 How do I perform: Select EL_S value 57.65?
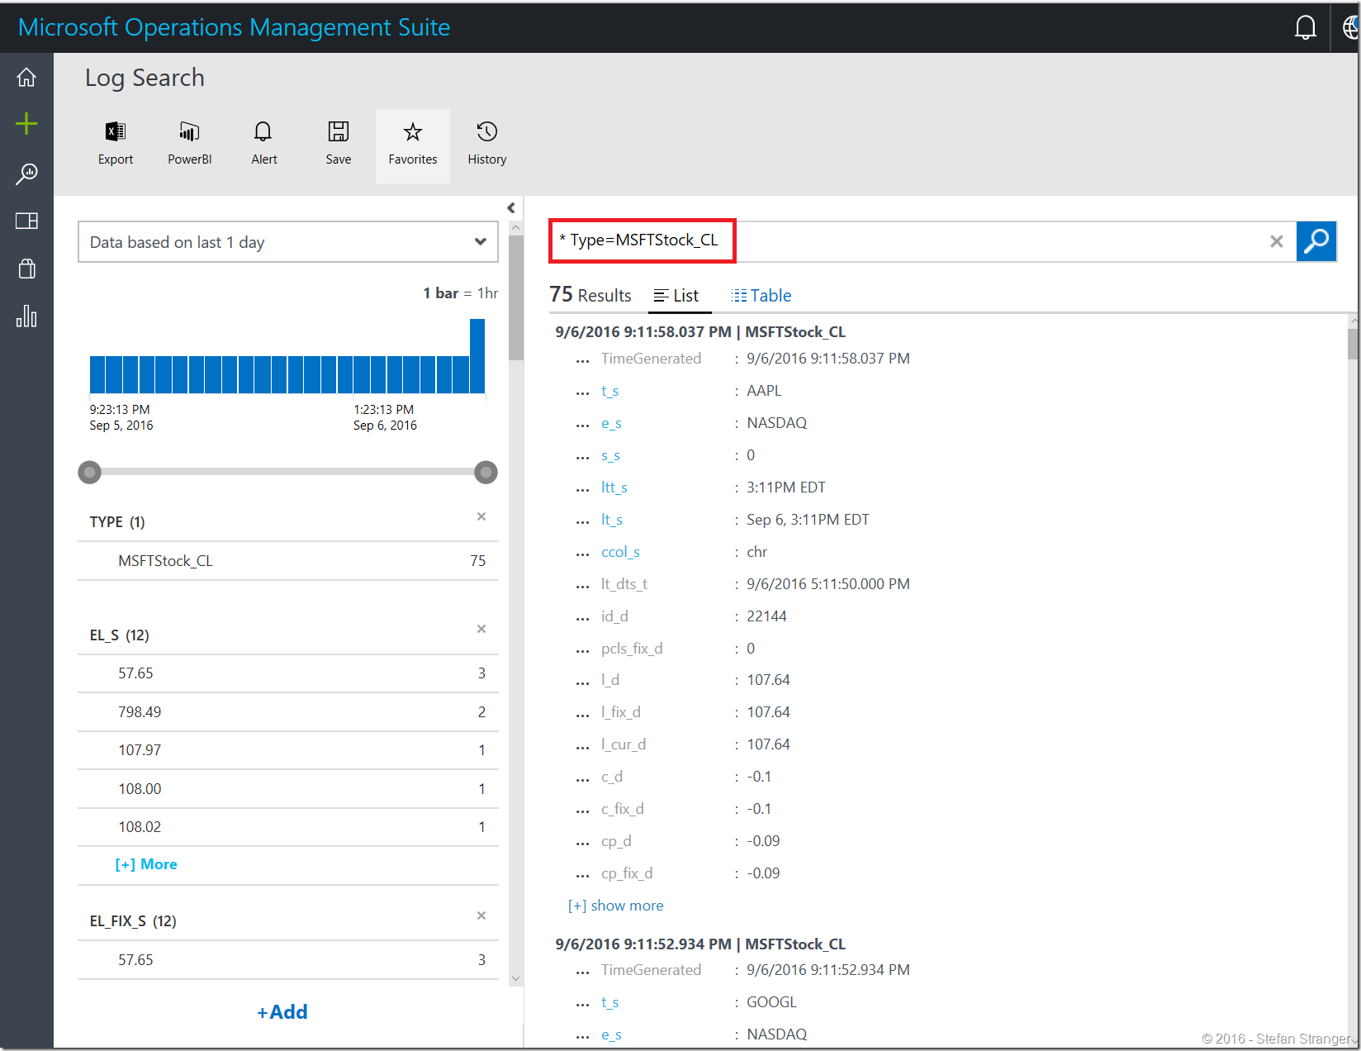coord(288,673)
